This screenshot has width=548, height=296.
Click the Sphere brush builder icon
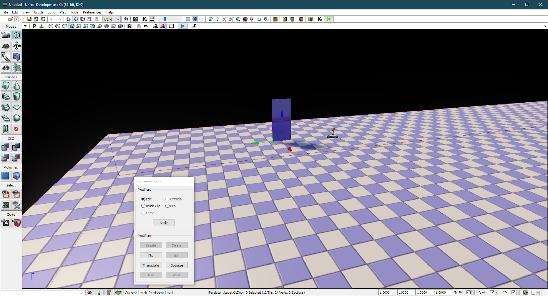point(16,118)
